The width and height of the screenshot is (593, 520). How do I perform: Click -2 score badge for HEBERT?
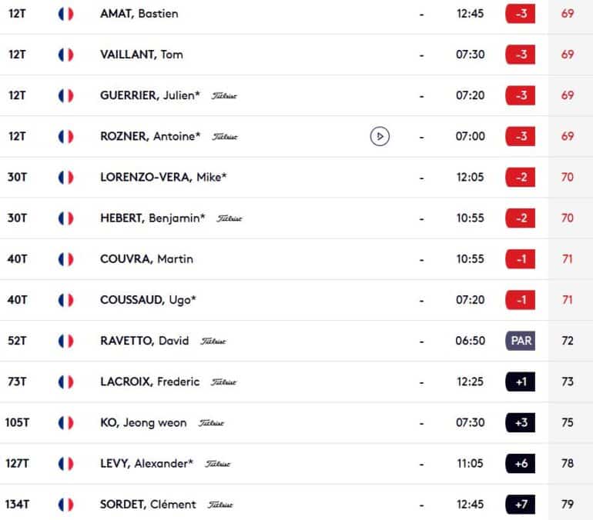point(521,218)
